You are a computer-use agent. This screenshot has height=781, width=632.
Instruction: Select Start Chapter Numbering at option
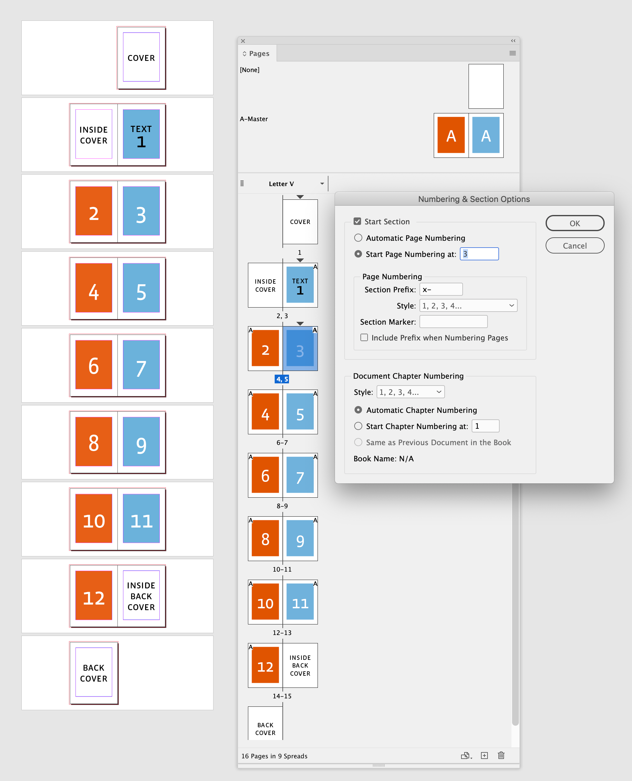coord(358,426)
